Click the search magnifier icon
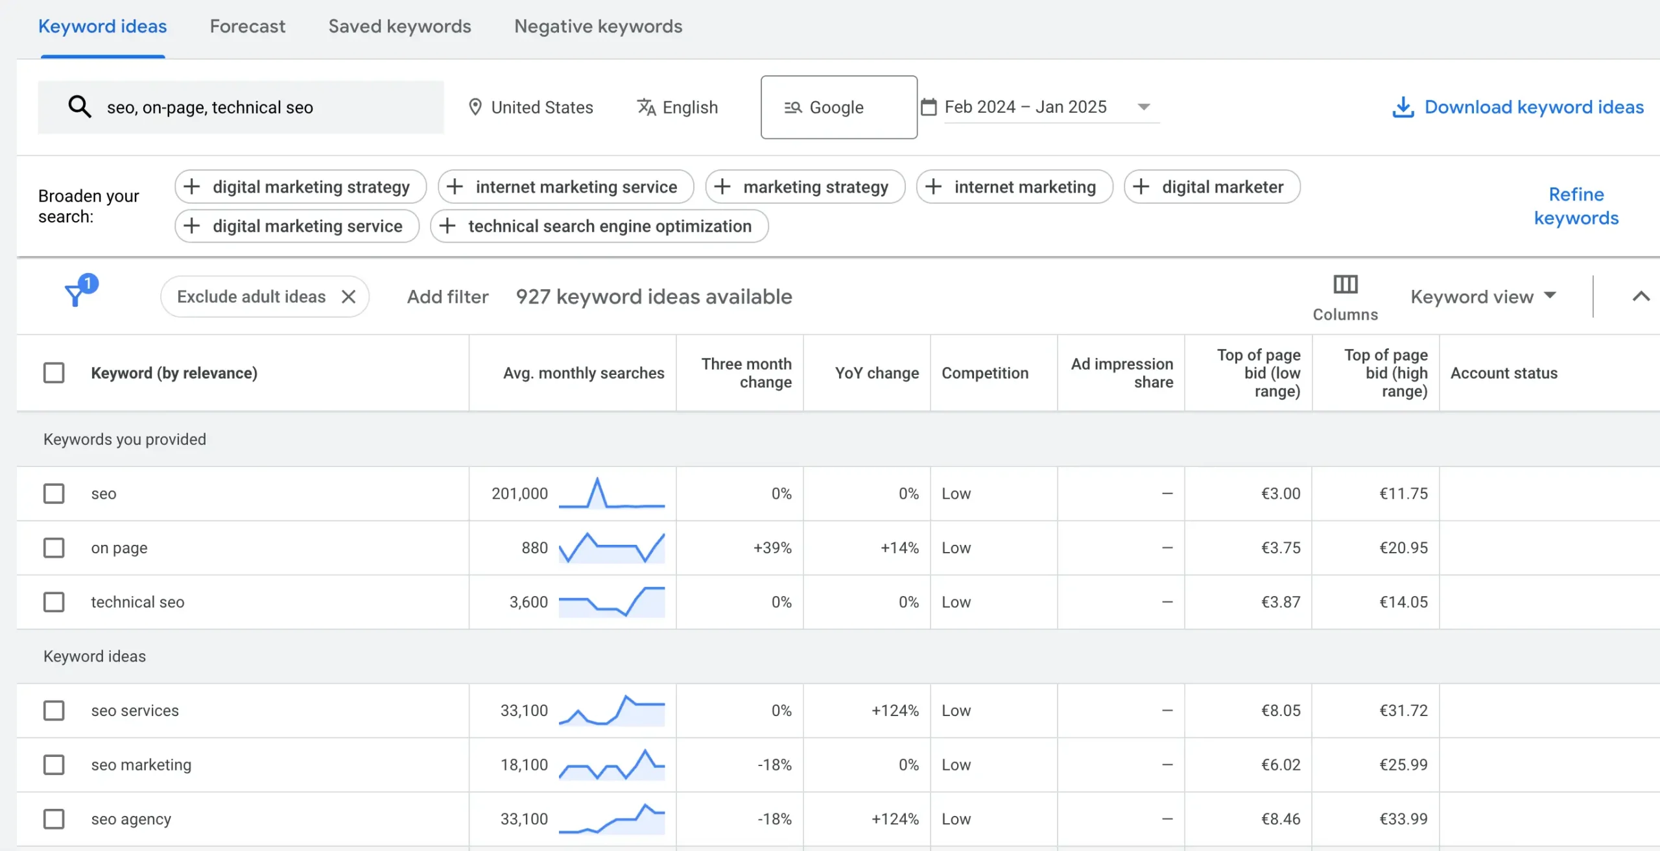 pyautogui.click(x=80, y=107)
